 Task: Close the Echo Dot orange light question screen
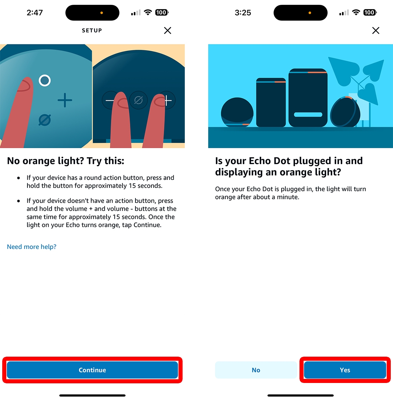[x=376, y=31]
